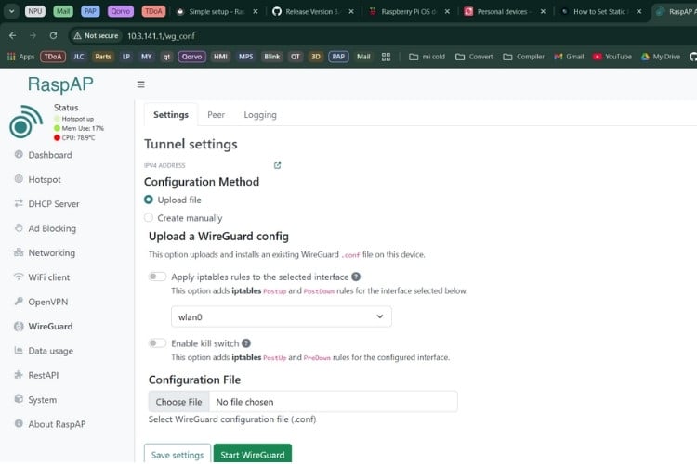Open the JLC bookmark
The image size is (697, 464).
coord(79,57)
